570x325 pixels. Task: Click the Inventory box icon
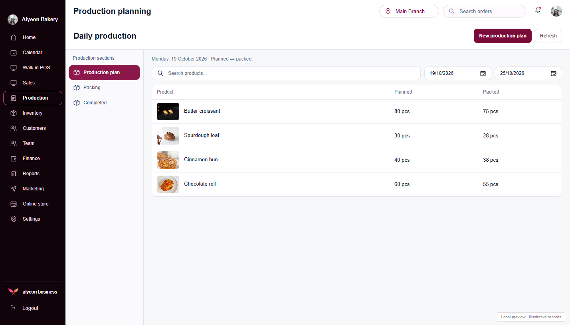tap(14, 113)
